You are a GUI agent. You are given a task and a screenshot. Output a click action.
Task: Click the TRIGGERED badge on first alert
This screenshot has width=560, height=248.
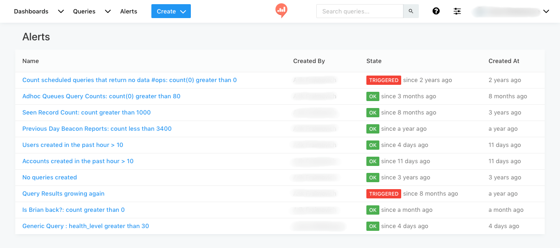click(x=384, y=80)
